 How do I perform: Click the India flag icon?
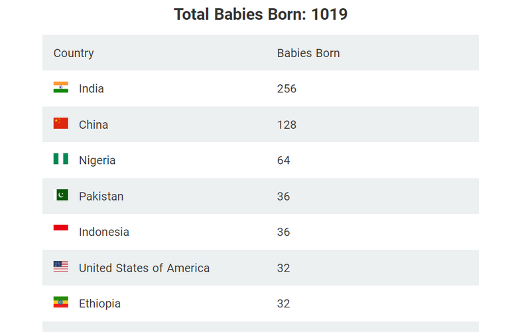point(61,87)
